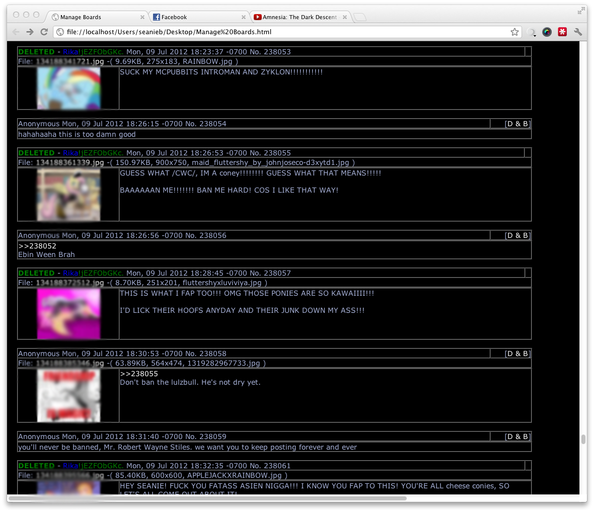The height and width of the screenshot is (512, 594).
Task: Close the Amnesia: The Dark Descent tab
Action: click(345, 17)
